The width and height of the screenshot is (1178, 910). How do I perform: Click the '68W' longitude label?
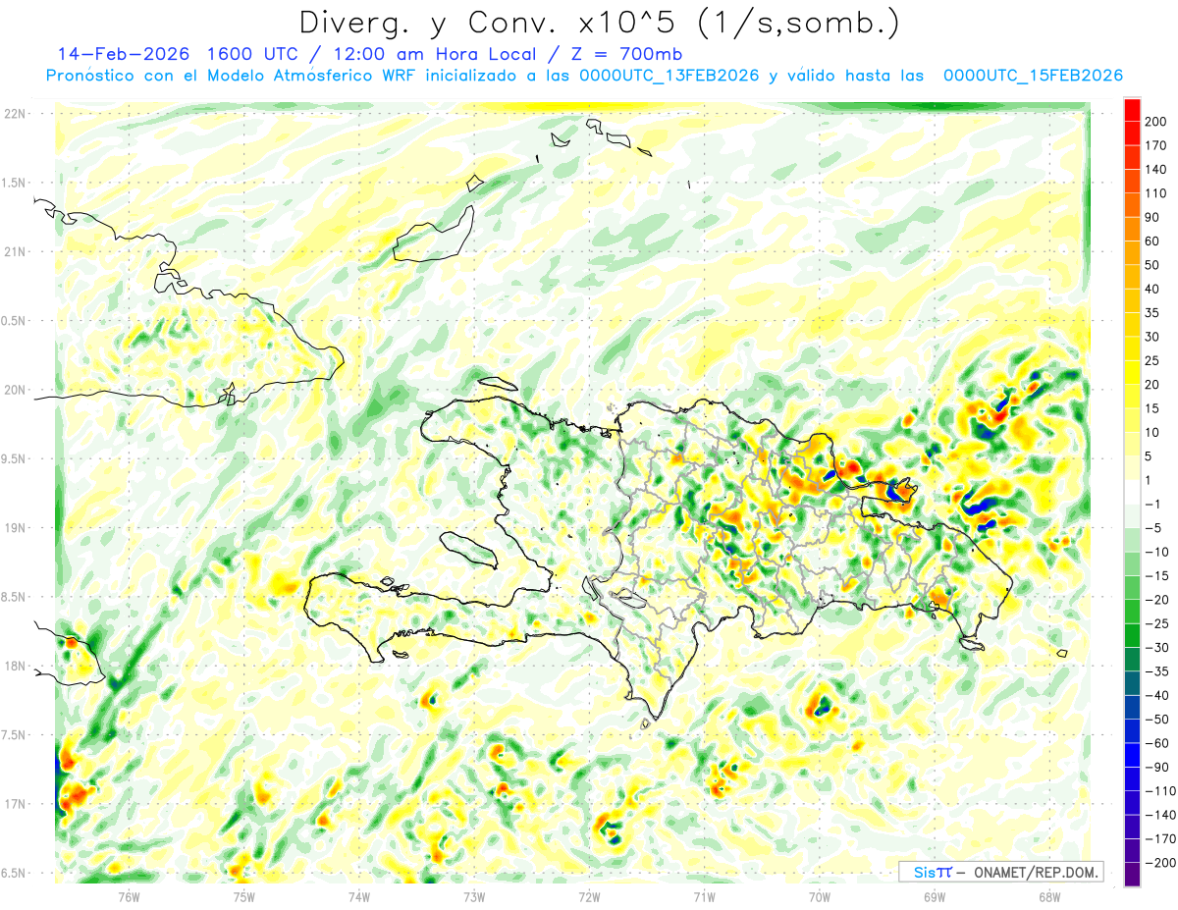coord(1049,895)
